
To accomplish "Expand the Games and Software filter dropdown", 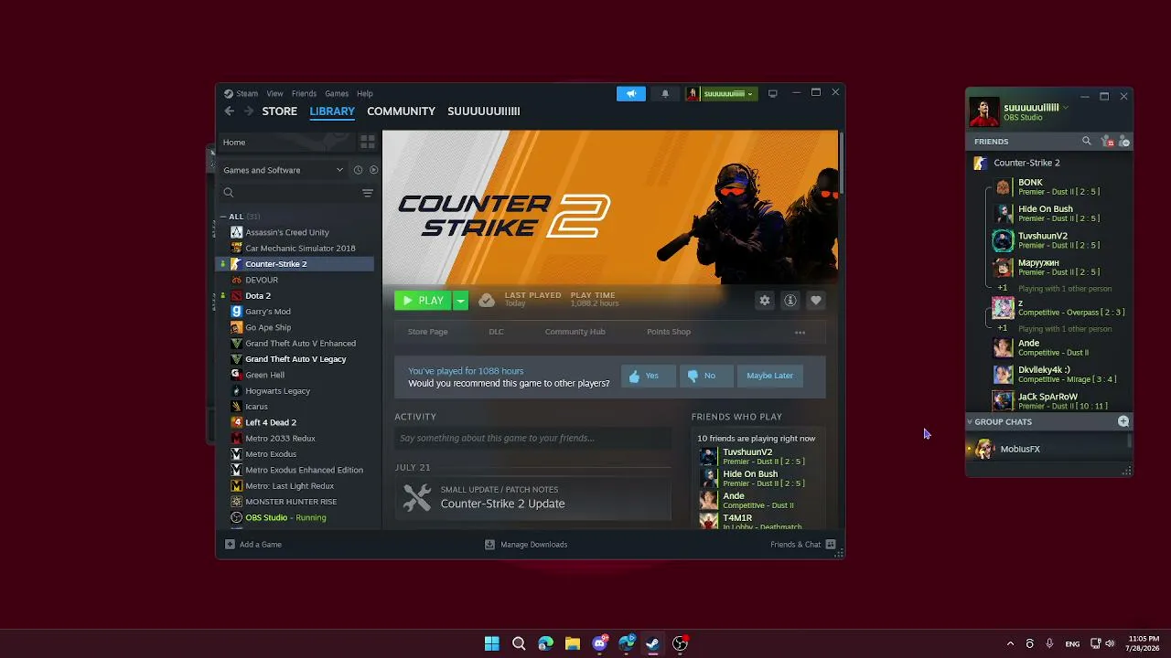I will (284, 170).
